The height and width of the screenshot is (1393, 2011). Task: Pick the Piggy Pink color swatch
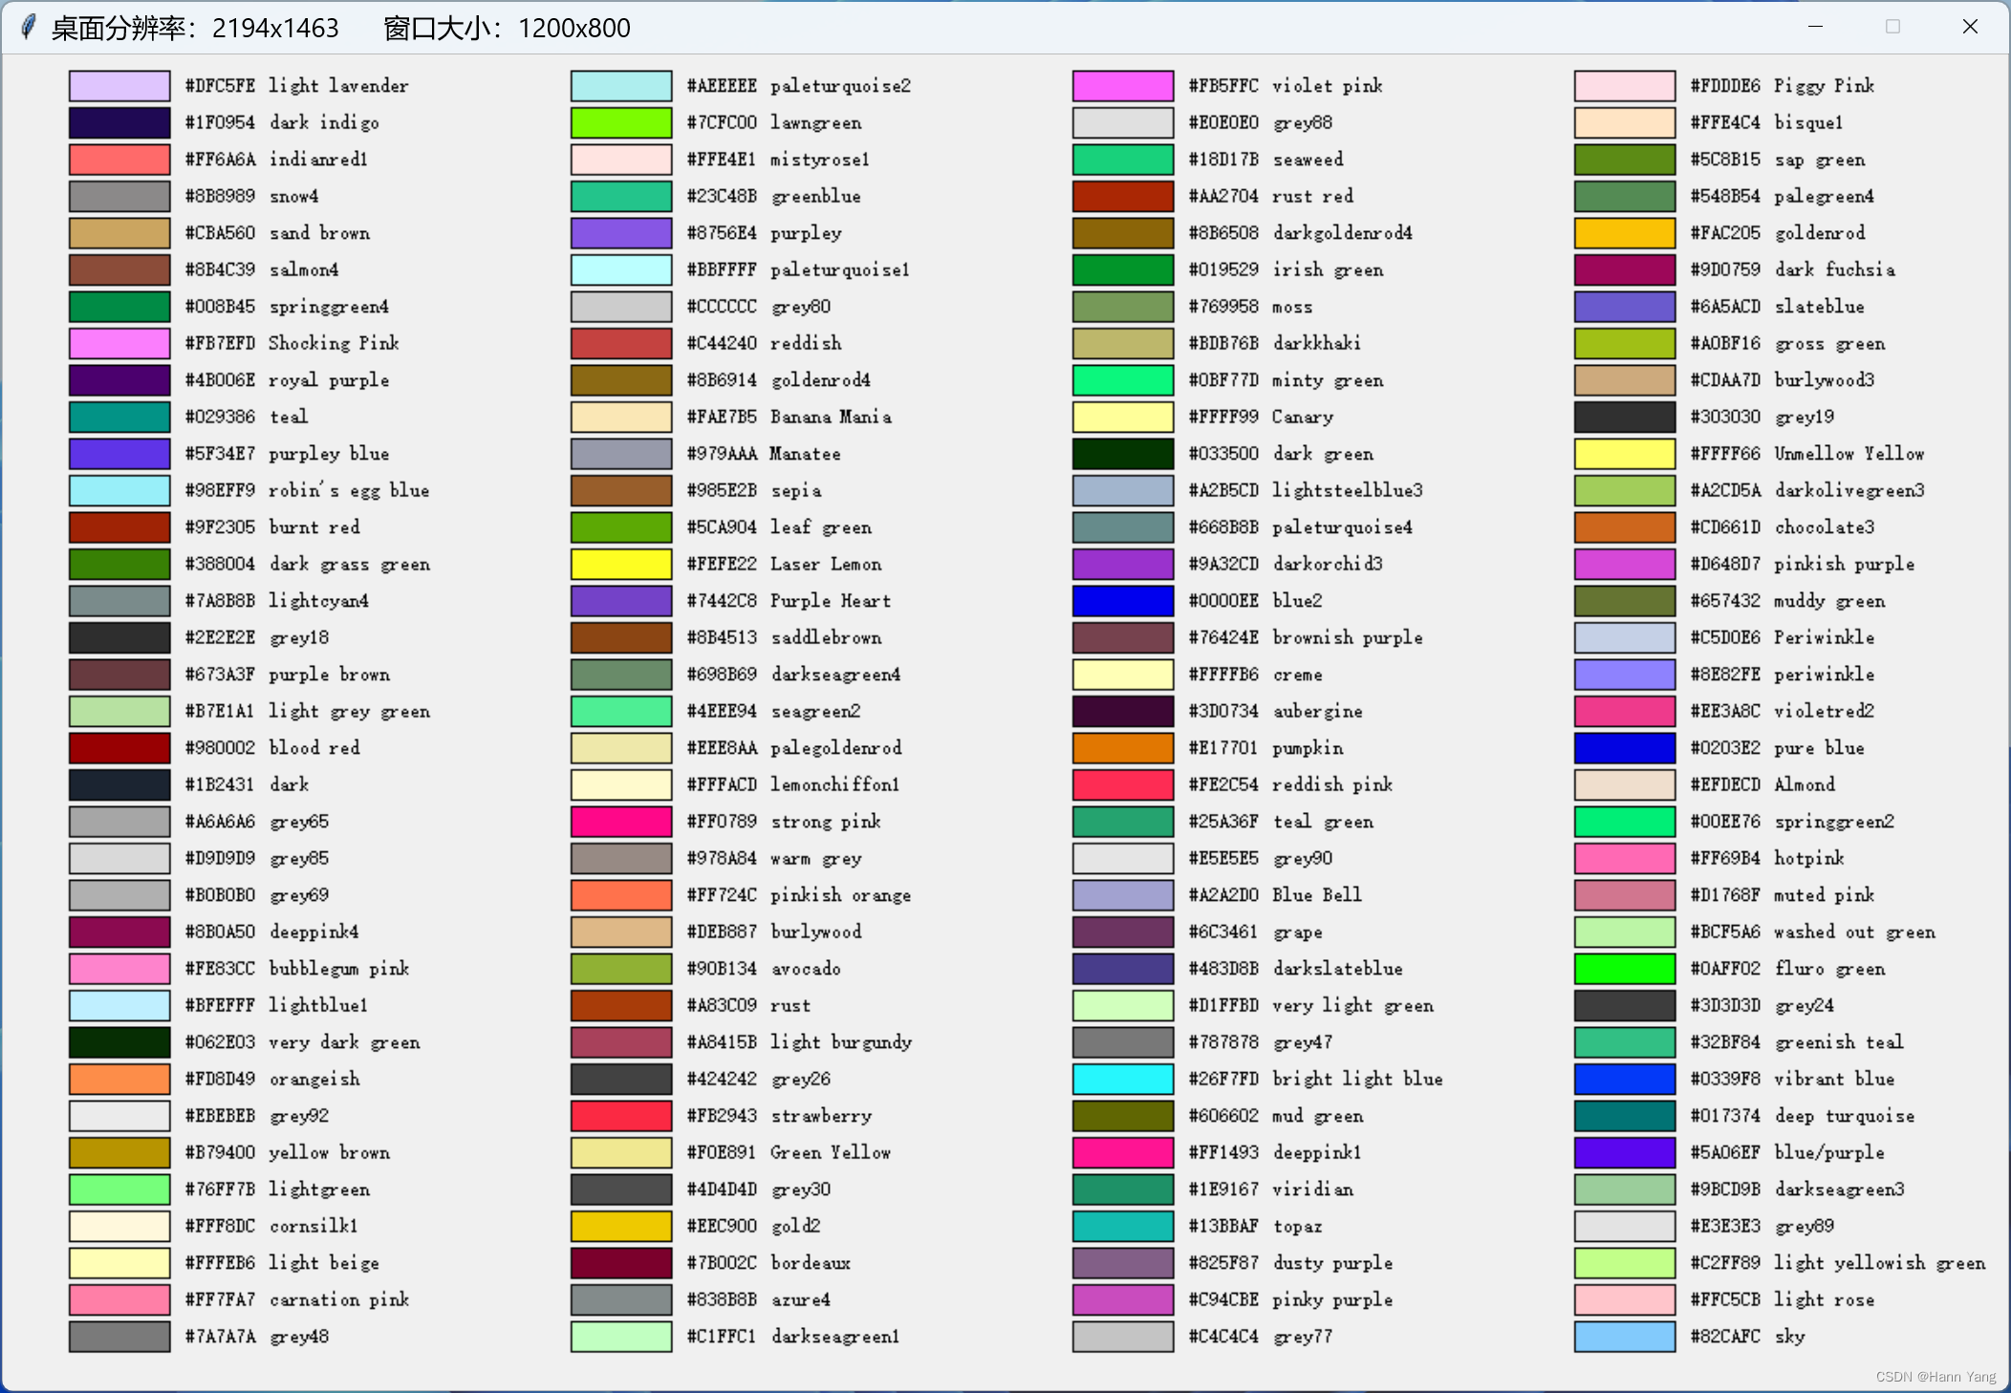(1625, 86)
